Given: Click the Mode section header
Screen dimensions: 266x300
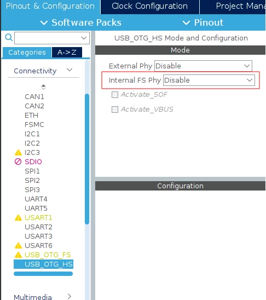Looking at the screenshot, I should click(x=180, y=50).
